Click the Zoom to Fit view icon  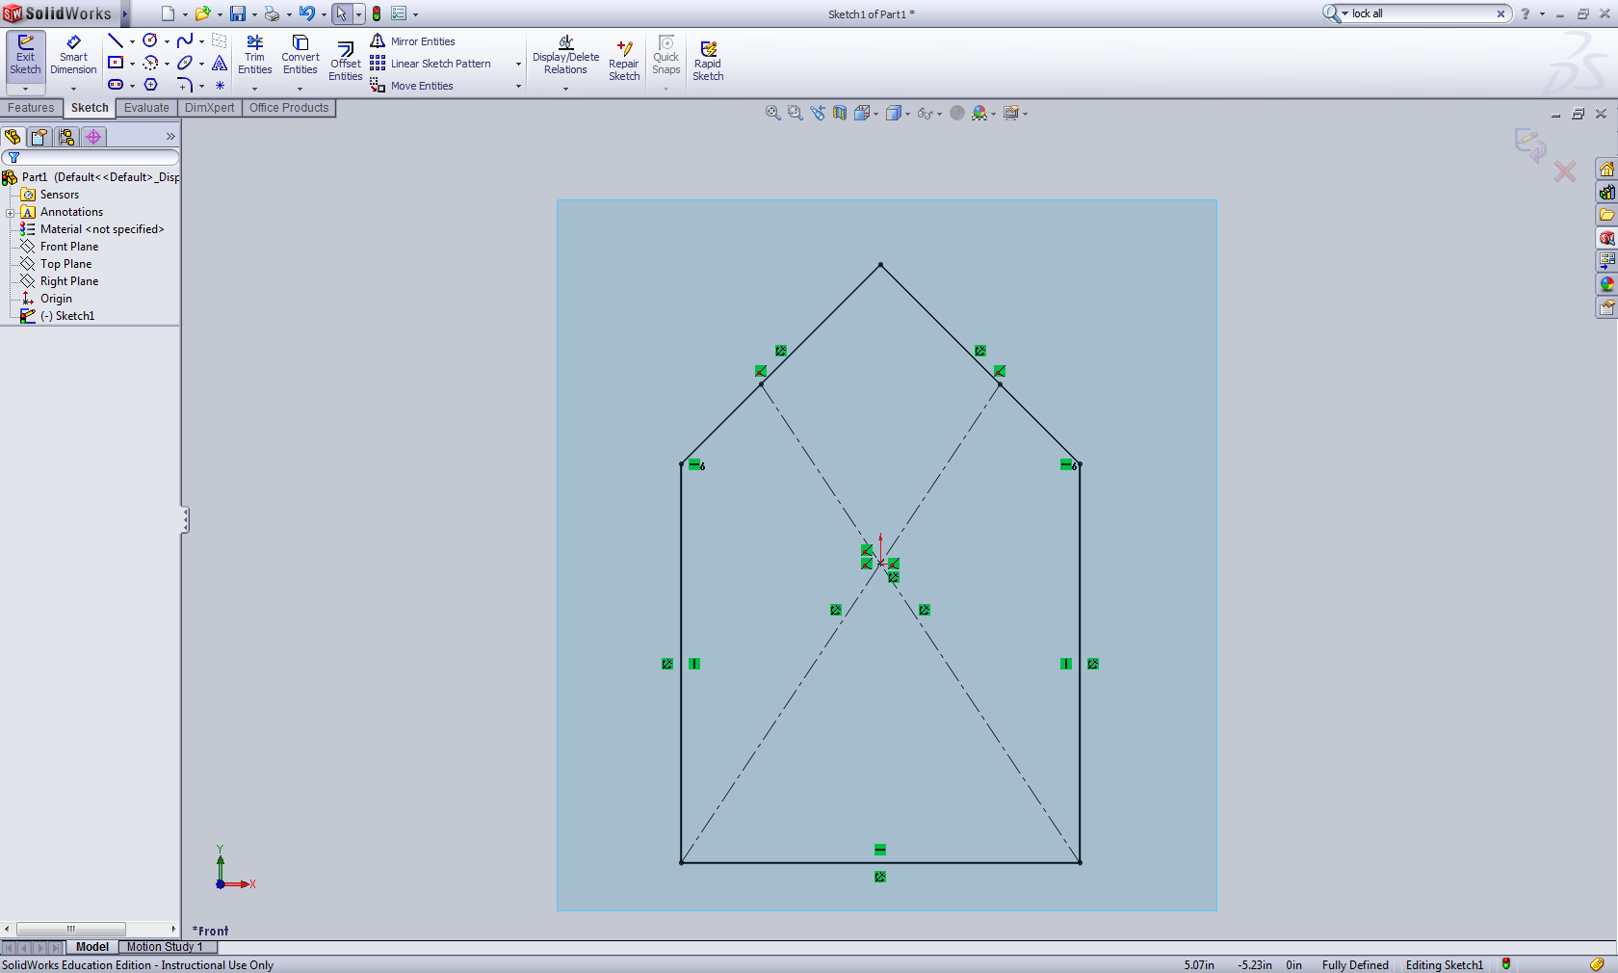pyautogui.click(x=771, y=113)
